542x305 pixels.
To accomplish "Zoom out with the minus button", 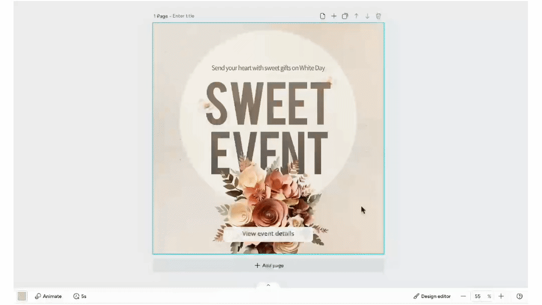I will tap(463, 296).
